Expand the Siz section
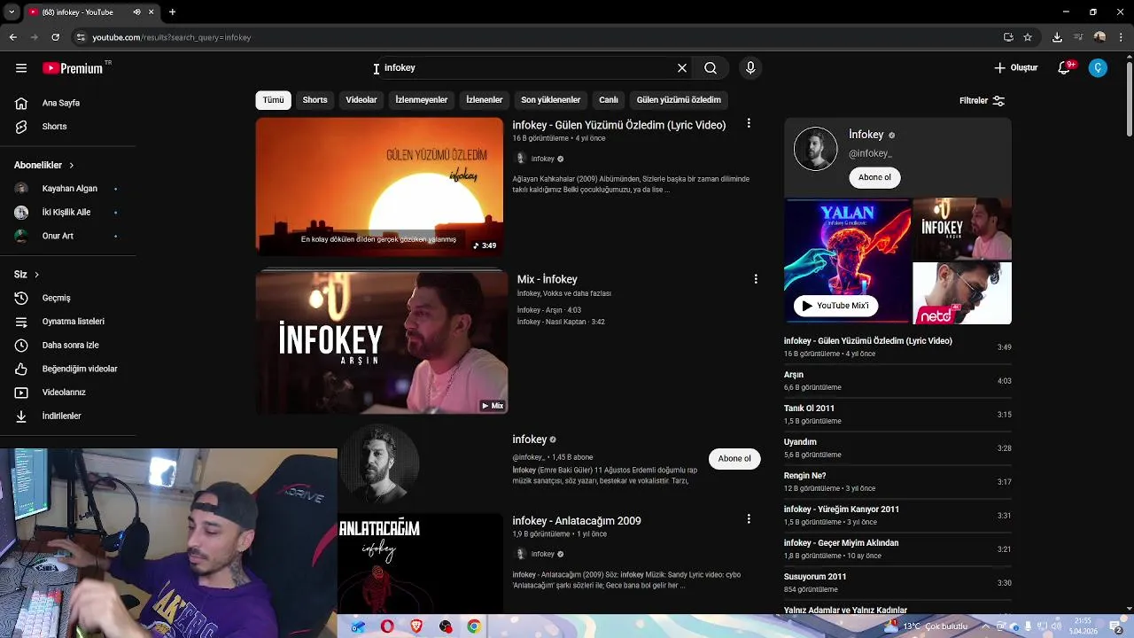Image resolution: width=1134 pixels, height=638 pixels. [x=27, y=275]
